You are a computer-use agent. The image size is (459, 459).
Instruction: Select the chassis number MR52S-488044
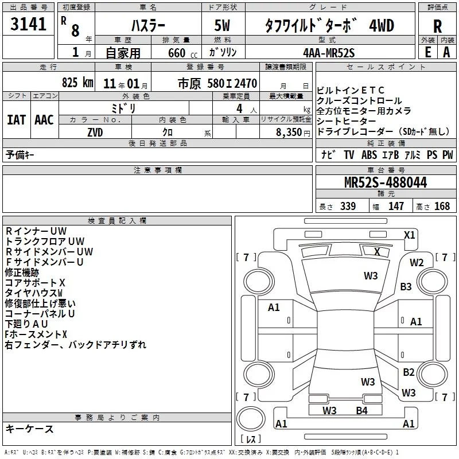[386, 182]
